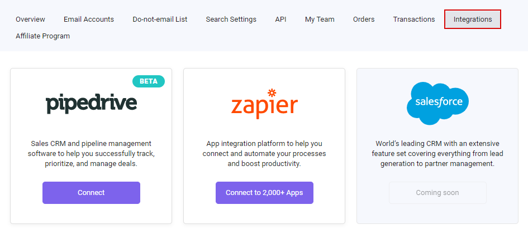
Task: Click Connect to 2,000+ Apps button
Action: (x=264, y=193)
